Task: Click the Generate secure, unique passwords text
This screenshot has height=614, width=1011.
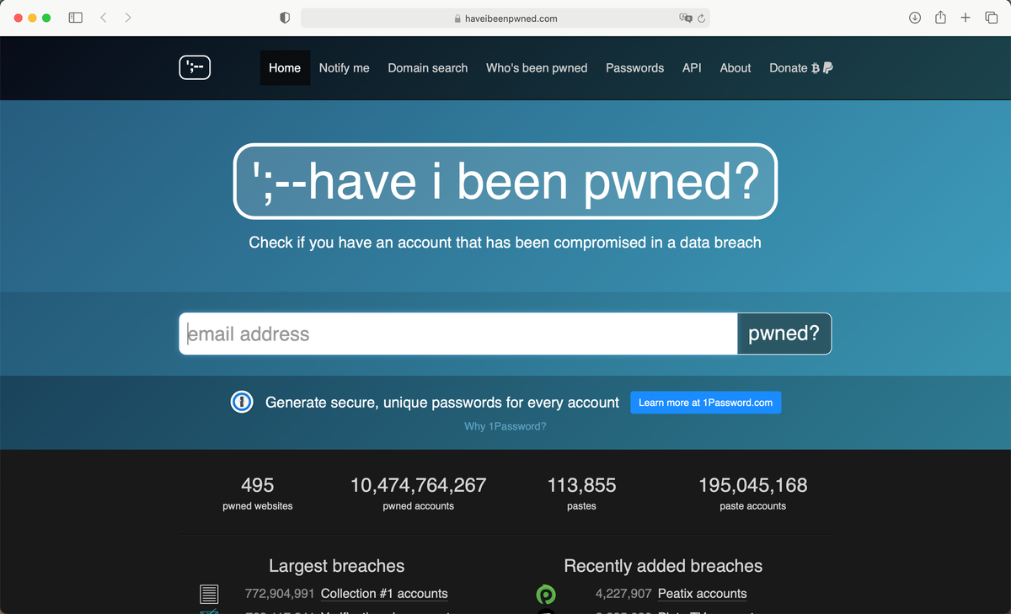Action: pos(442,403)
